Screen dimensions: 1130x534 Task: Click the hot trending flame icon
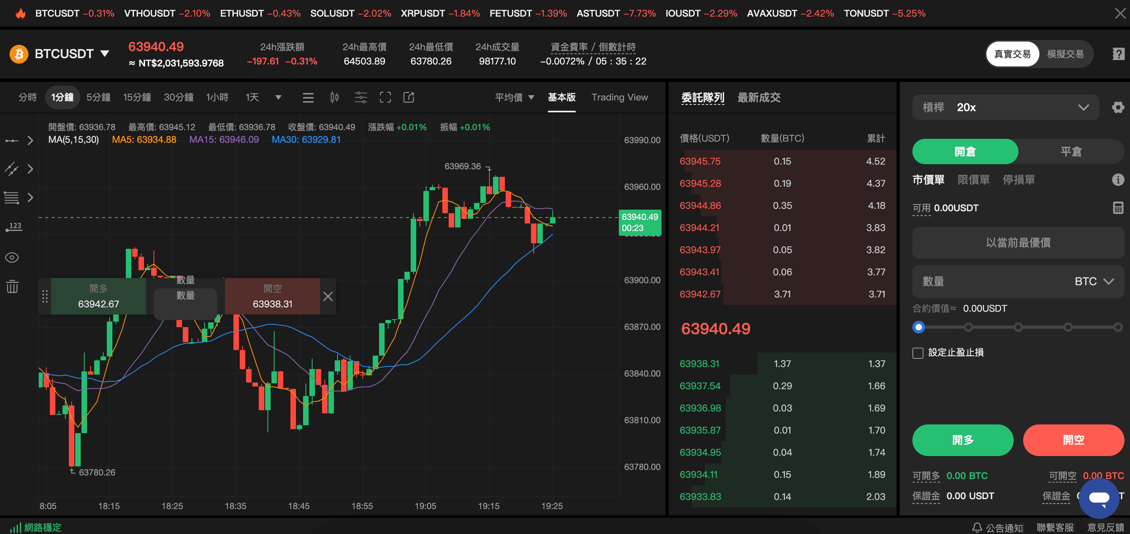[20, 13]
